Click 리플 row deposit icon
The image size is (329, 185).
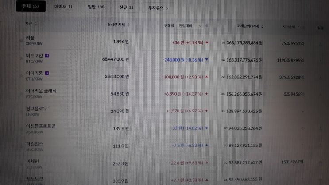click(x=321, y=44)
